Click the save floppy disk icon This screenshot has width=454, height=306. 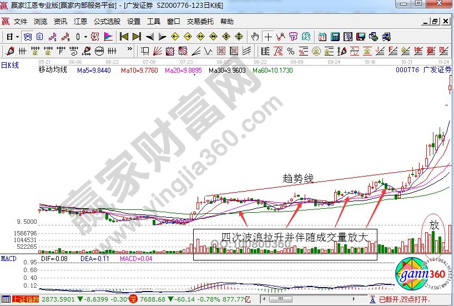(361, 37)
